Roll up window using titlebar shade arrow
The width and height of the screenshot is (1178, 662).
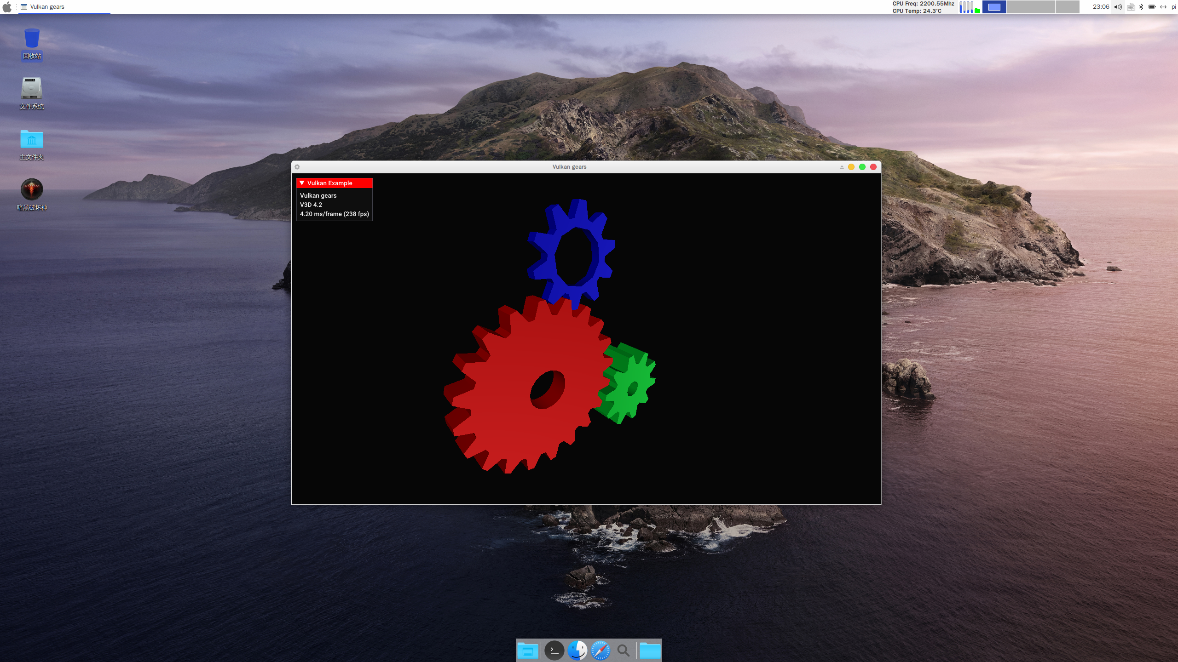click(x=842, y=167)
